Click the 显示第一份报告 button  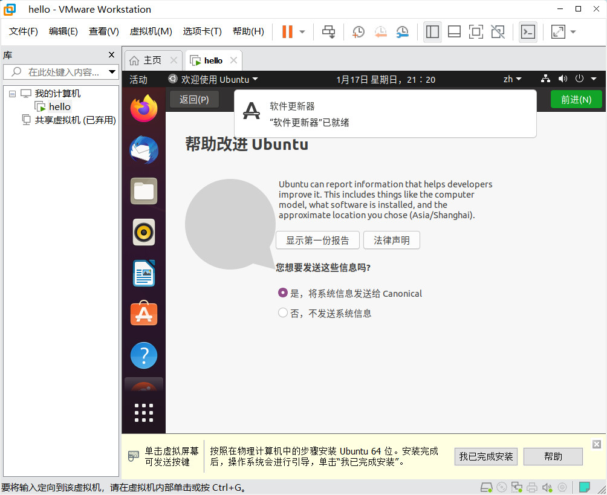(x=317, y=241)
